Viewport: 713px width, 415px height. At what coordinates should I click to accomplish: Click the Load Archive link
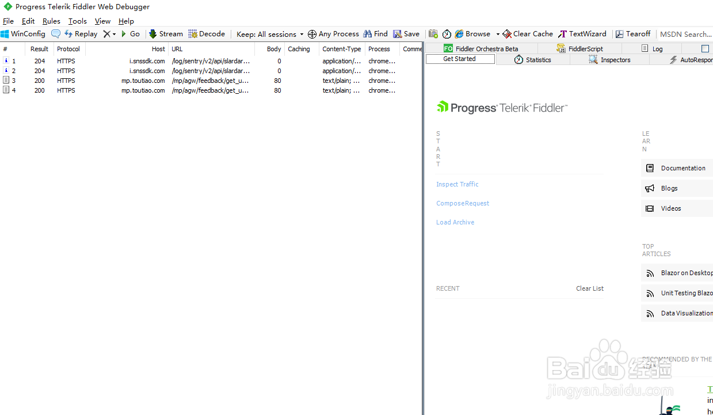pyautogui.click(x=455, y=222)
